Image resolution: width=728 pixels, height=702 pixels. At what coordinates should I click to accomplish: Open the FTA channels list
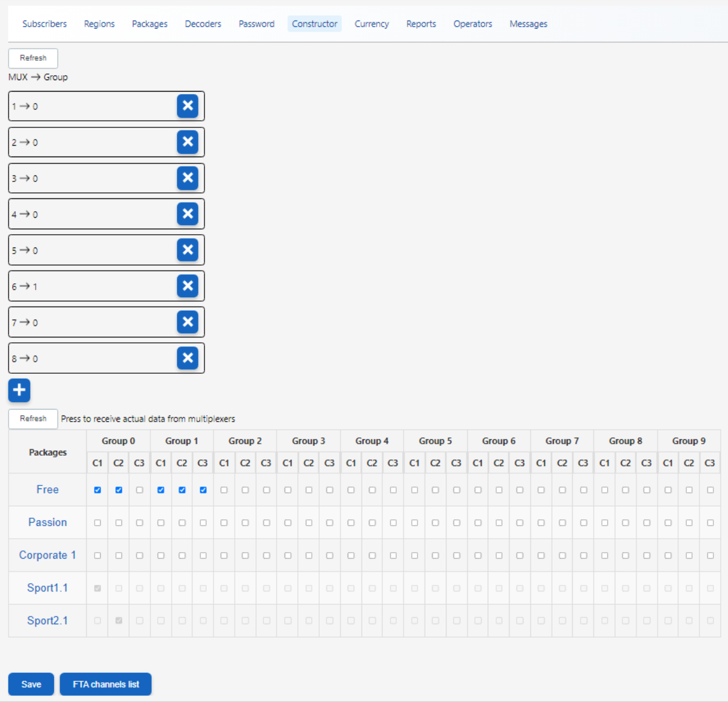click(x=106, y=684)
